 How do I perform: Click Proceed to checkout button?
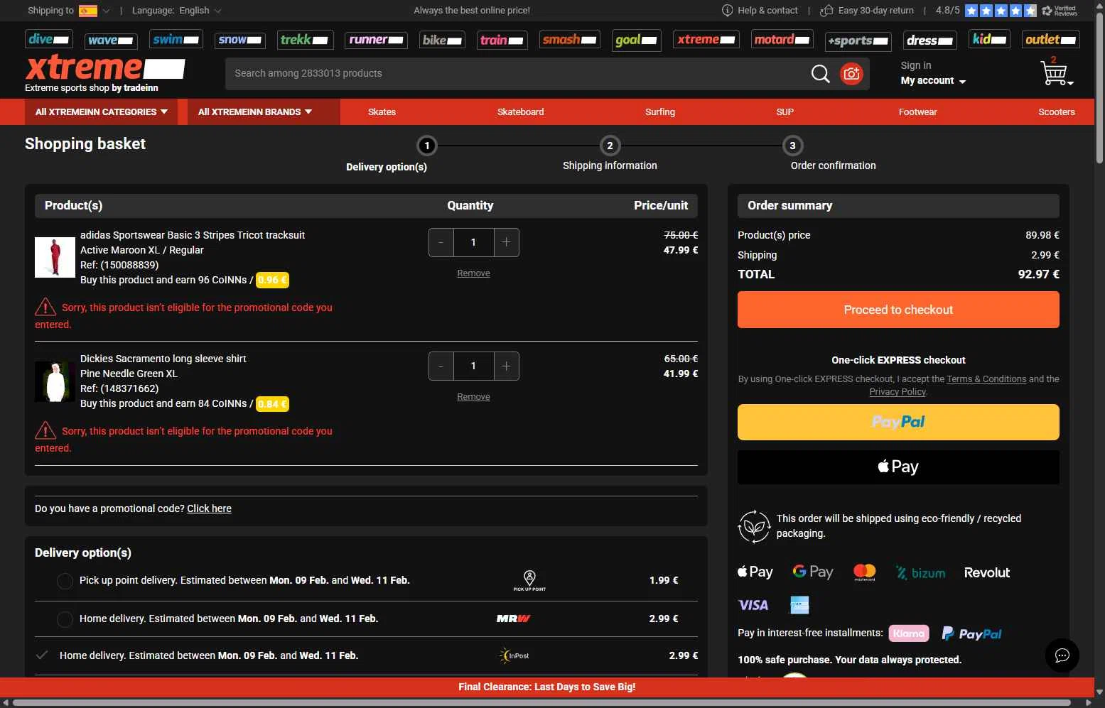point(898,310)
